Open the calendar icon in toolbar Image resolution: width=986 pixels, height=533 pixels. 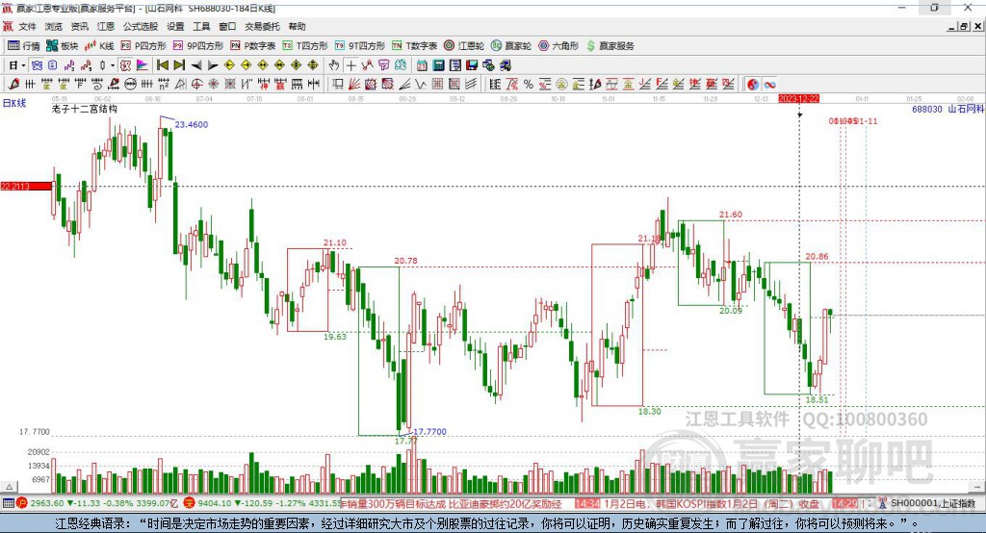click(x=422, y=65)
